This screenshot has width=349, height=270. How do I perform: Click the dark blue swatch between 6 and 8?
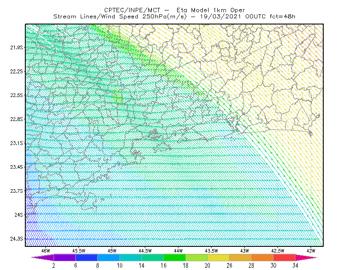[86, 257]
